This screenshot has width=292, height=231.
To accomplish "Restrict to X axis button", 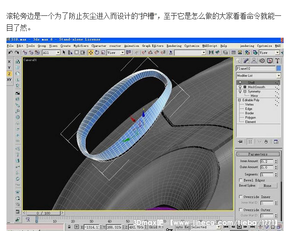I will click(9, 61).
